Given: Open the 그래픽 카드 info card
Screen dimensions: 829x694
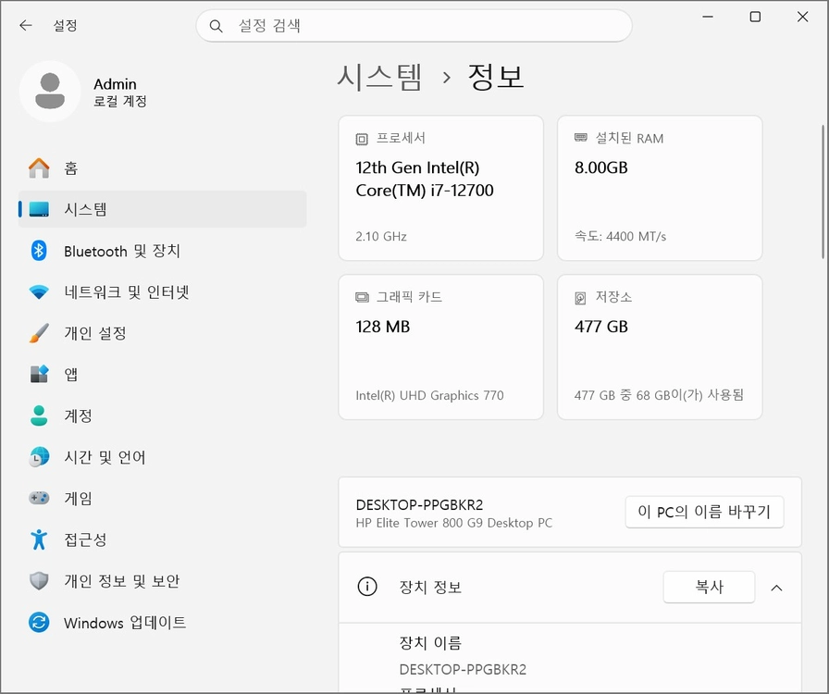Looking at the screenshot, I should click(x=441, y=347).
